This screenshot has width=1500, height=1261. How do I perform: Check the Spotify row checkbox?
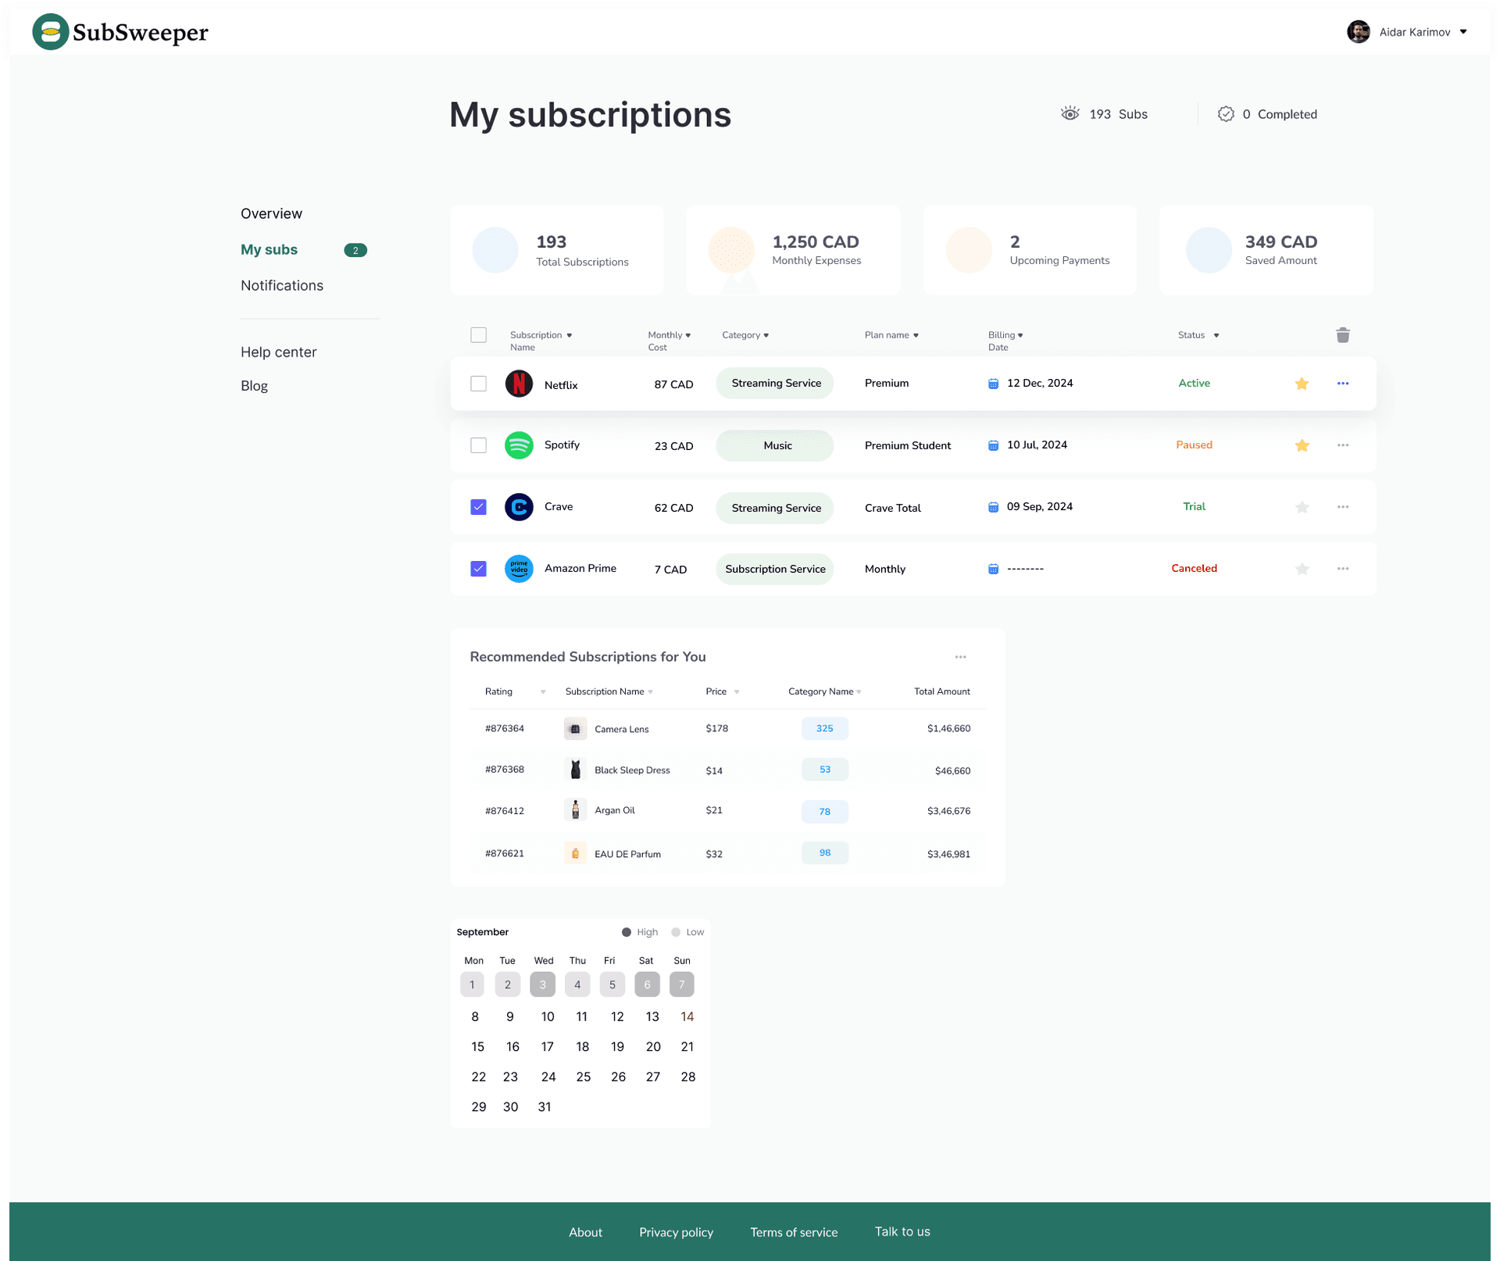(x=478, y=445)
